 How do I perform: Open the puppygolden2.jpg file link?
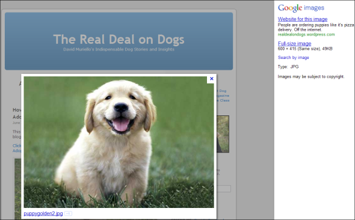click(43, 213)
